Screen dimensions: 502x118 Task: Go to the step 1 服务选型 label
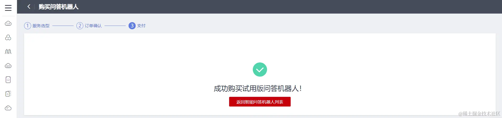click(41, 26)
